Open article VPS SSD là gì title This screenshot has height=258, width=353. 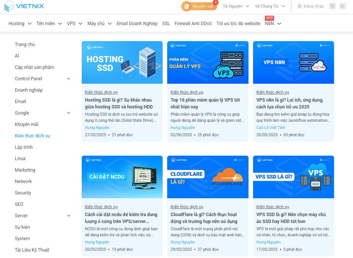point(291,218)
